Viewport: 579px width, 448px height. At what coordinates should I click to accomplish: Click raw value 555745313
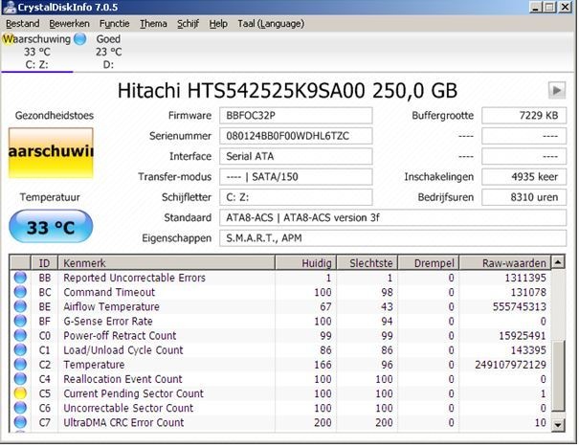519,306
